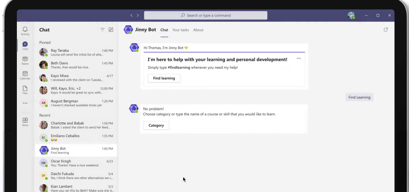This screenshot has height=192, width=409.
Task: Show more apps via sidebar ellipsis
Action: tap(25, 103)
